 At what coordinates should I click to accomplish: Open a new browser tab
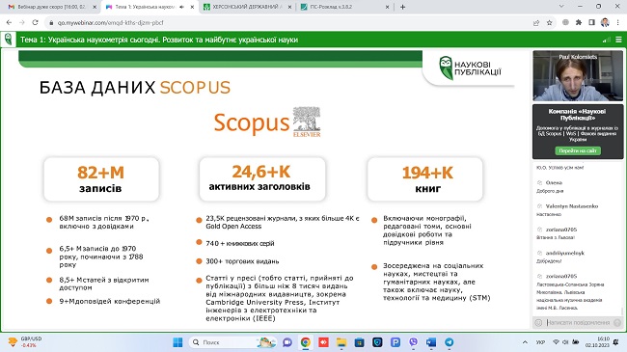click(x=402, y=7)
